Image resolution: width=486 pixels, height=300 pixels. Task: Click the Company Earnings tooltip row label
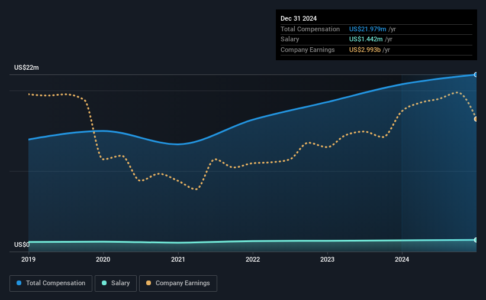[x=307, y=50]
